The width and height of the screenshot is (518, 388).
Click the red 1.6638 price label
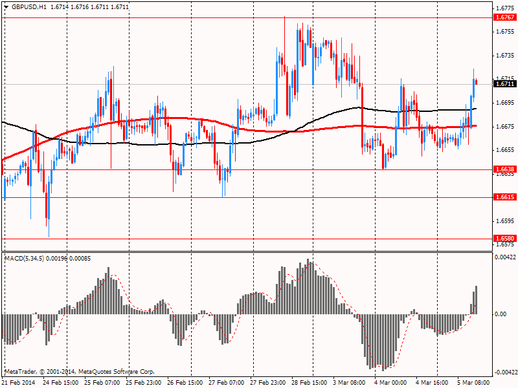(x=504, y=169)
